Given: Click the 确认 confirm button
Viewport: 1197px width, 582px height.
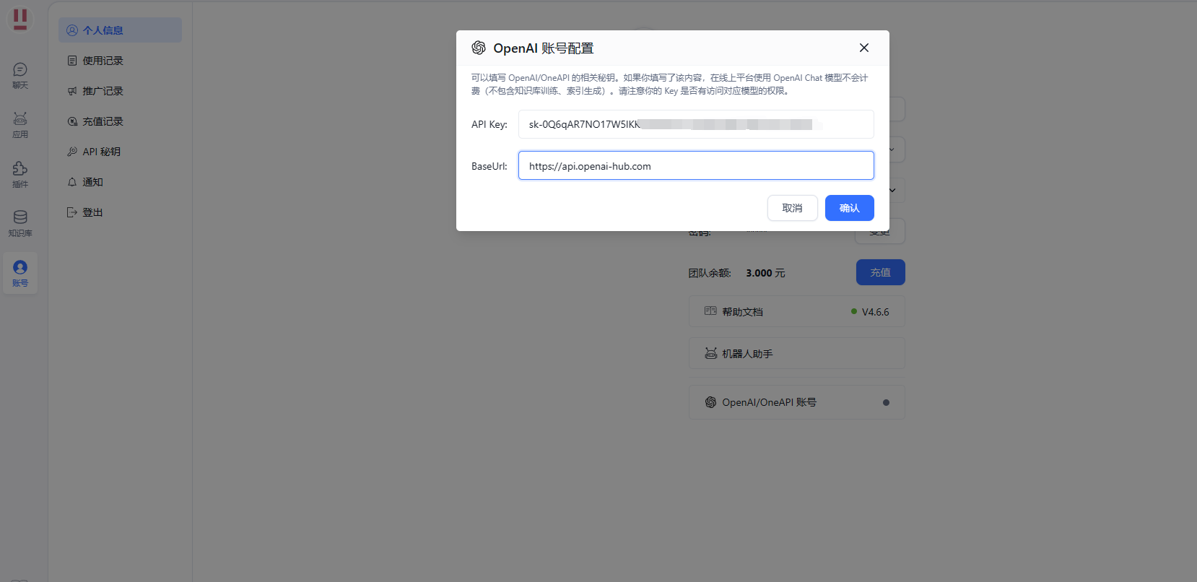Looking at the screenshot, I should click(849, 208).
